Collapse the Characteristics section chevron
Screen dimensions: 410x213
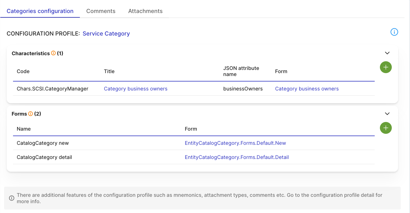coord(387,53)
